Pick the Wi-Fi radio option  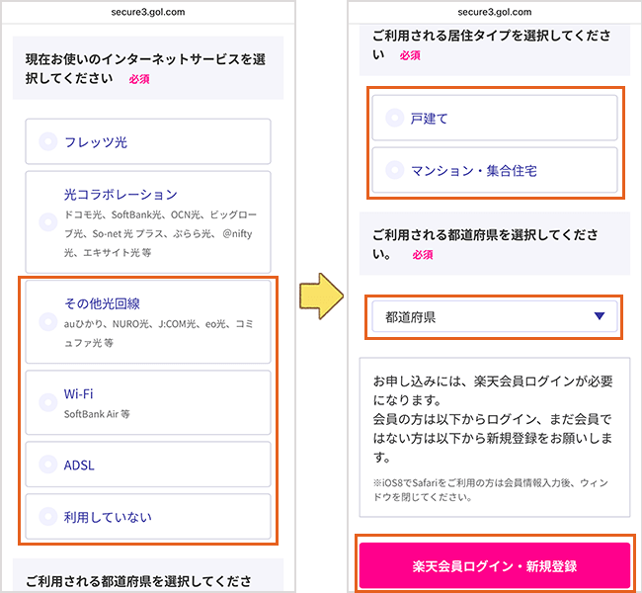click(148, 402)
